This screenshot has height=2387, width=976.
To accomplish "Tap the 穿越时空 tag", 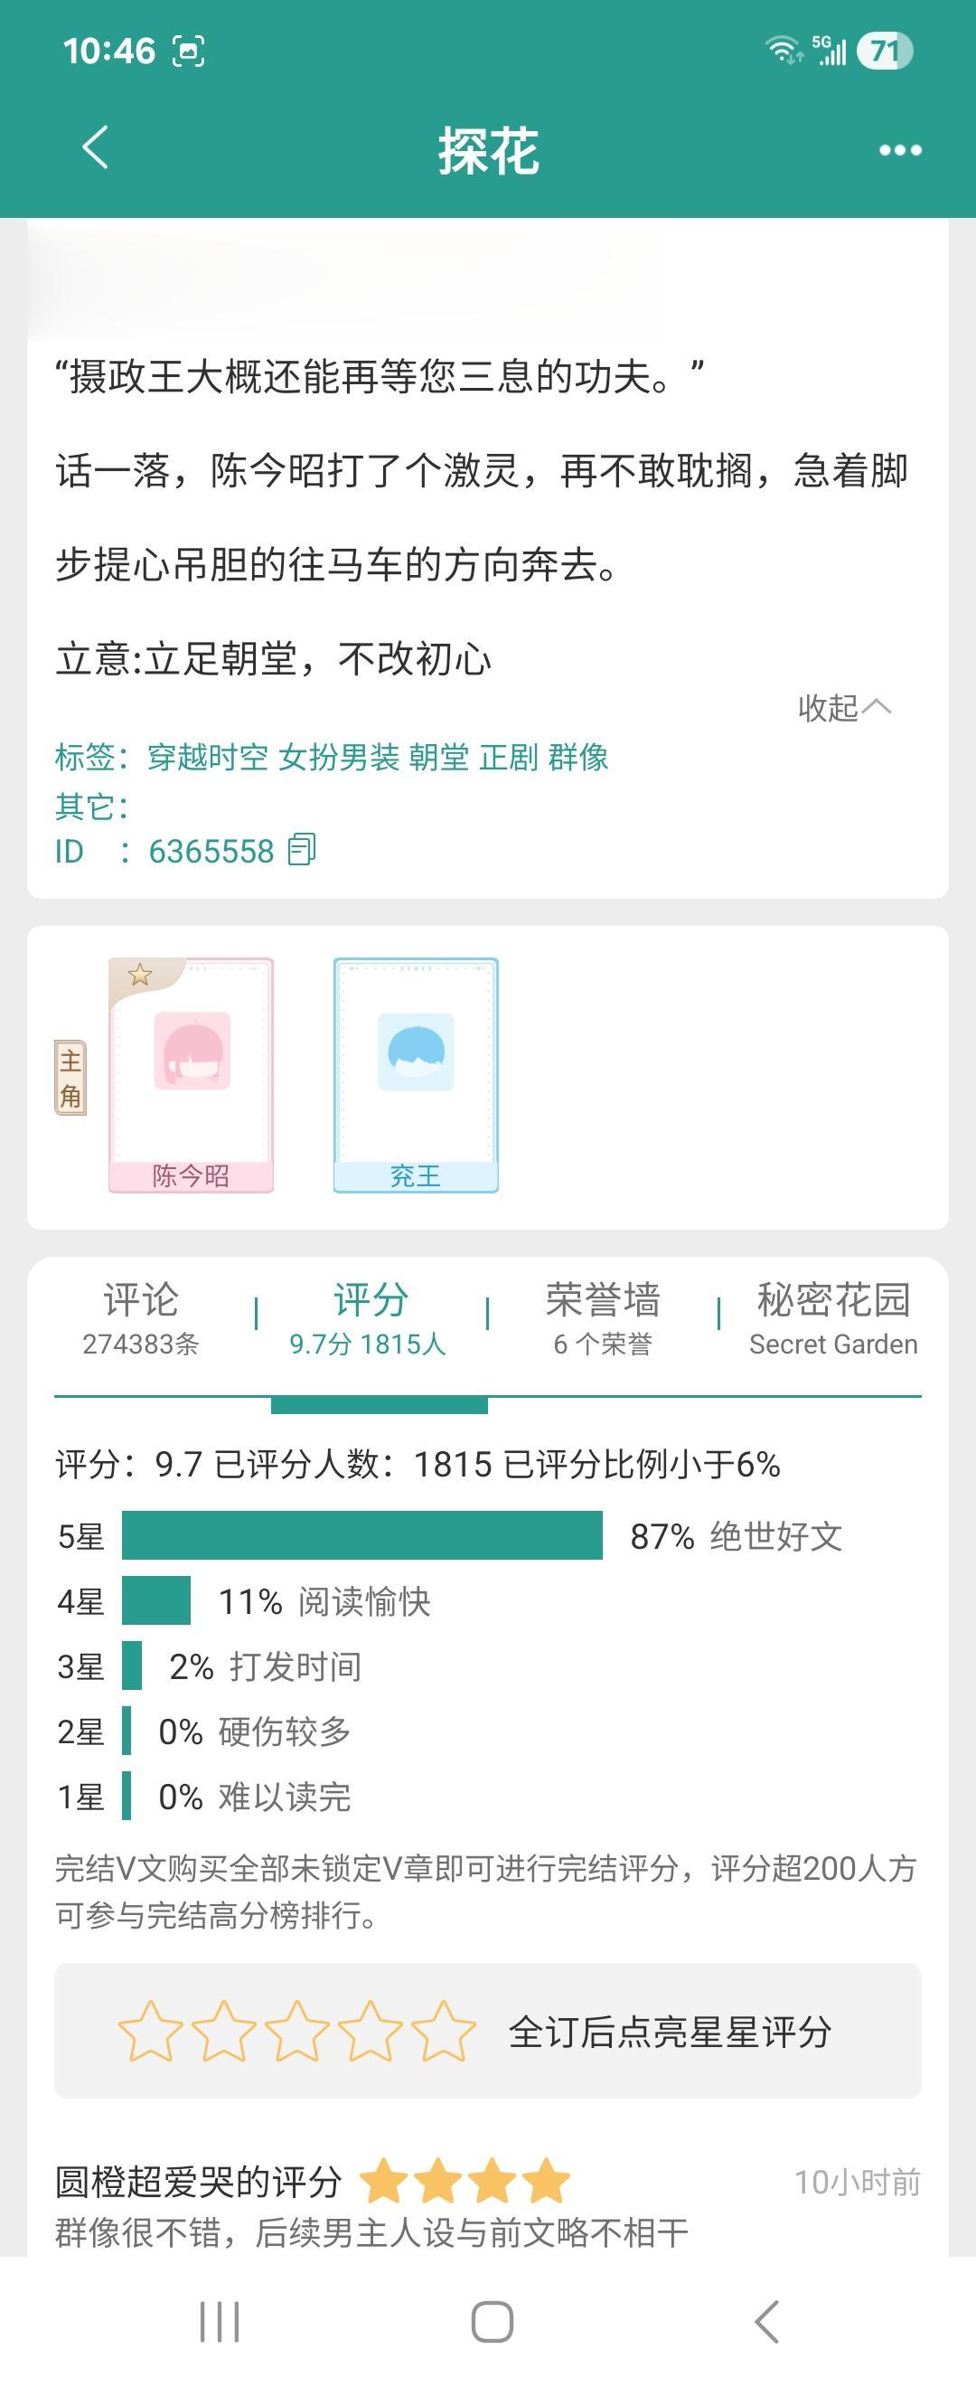I will click(208, 757).
